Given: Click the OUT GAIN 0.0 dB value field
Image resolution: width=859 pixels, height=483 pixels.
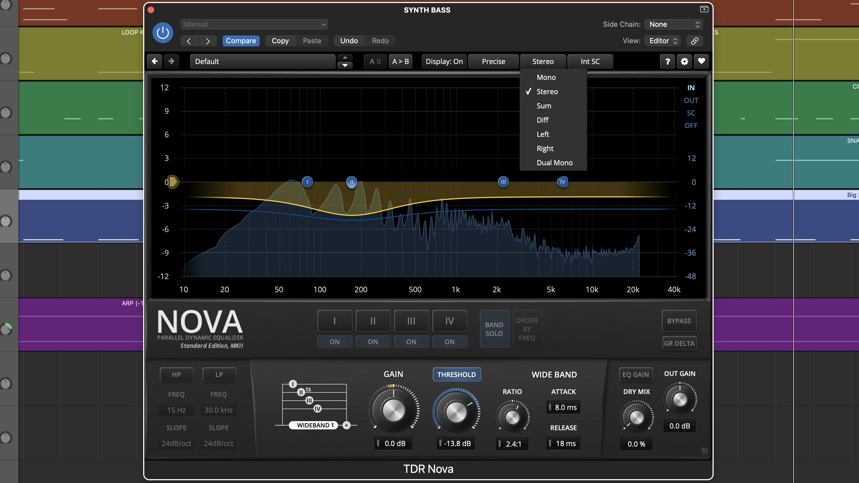Looking at the screenshot, I should click(x=680, y=426).
